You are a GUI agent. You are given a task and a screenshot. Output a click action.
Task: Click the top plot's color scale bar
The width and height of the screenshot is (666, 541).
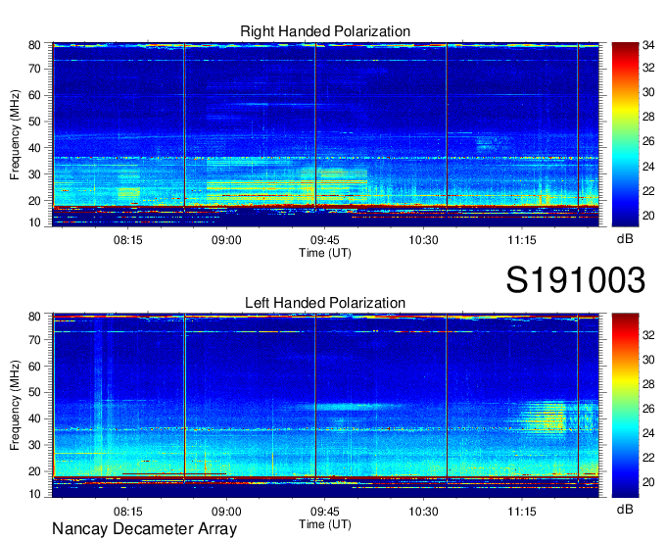click(625, 134)
